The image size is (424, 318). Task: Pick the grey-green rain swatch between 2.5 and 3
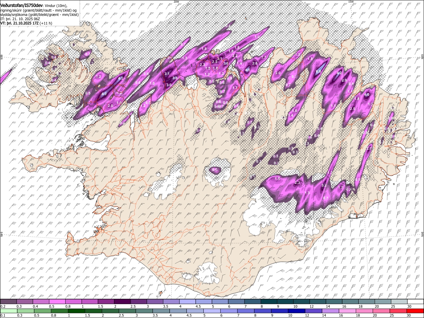[127, 311]
